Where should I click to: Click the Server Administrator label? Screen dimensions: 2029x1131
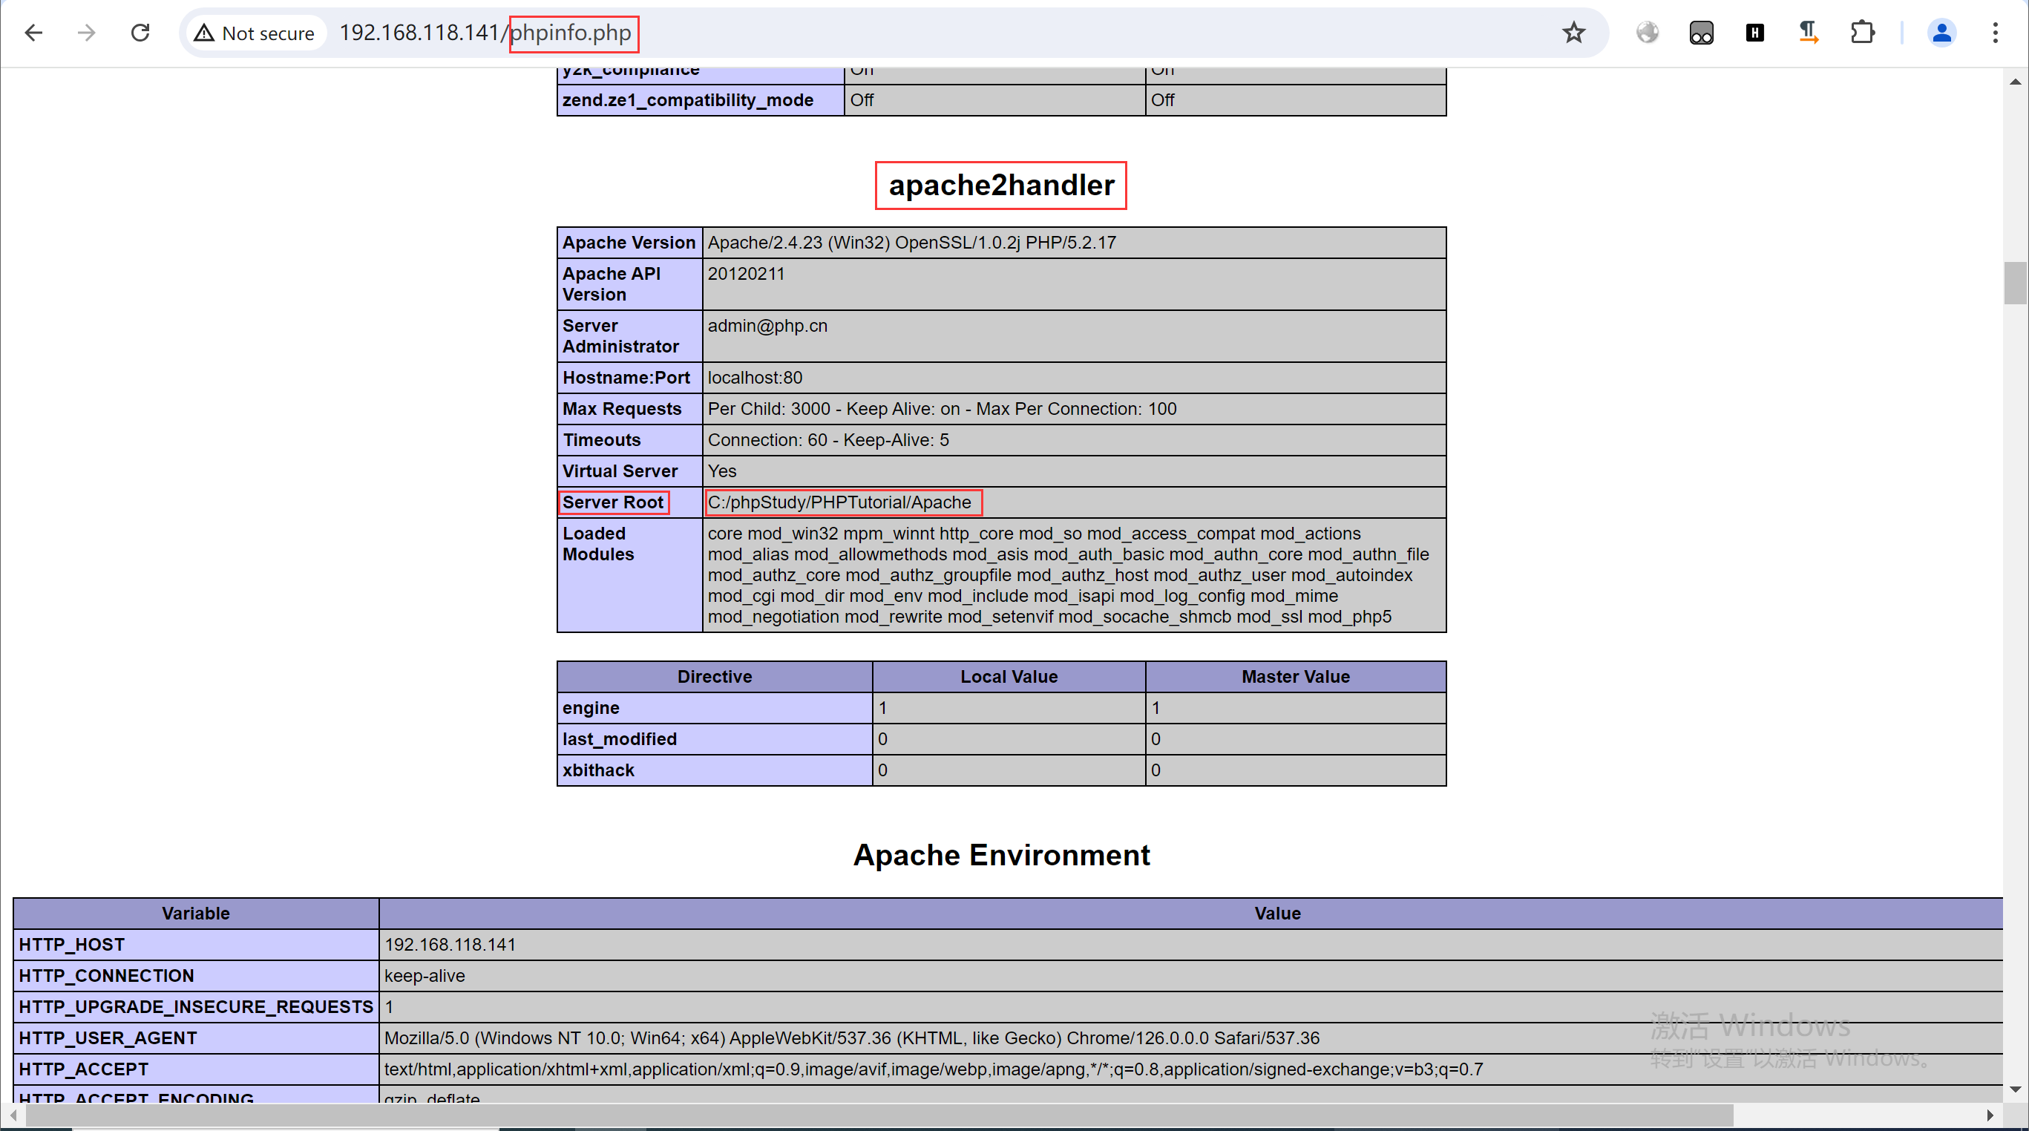(x=620, y=335)
